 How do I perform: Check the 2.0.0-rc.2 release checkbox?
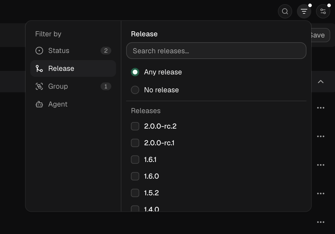click(x=135, y=126)
